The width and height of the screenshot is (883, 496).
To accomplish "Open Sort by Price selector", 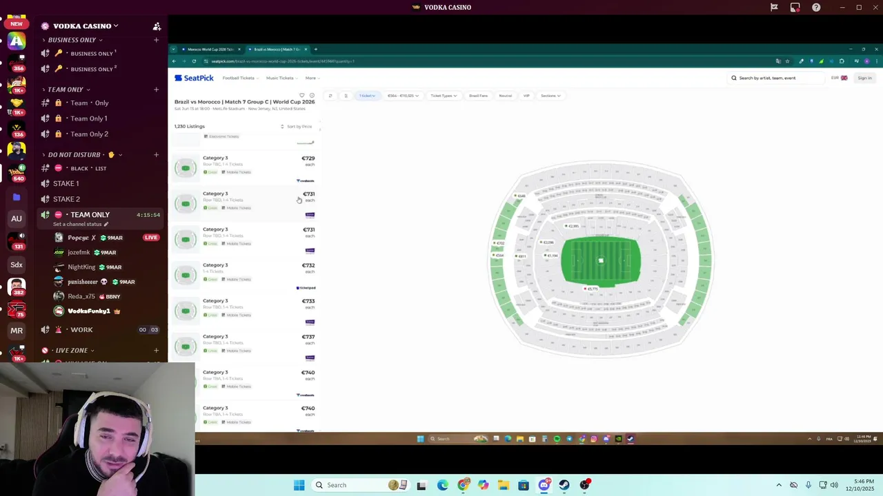I will 296,127.
